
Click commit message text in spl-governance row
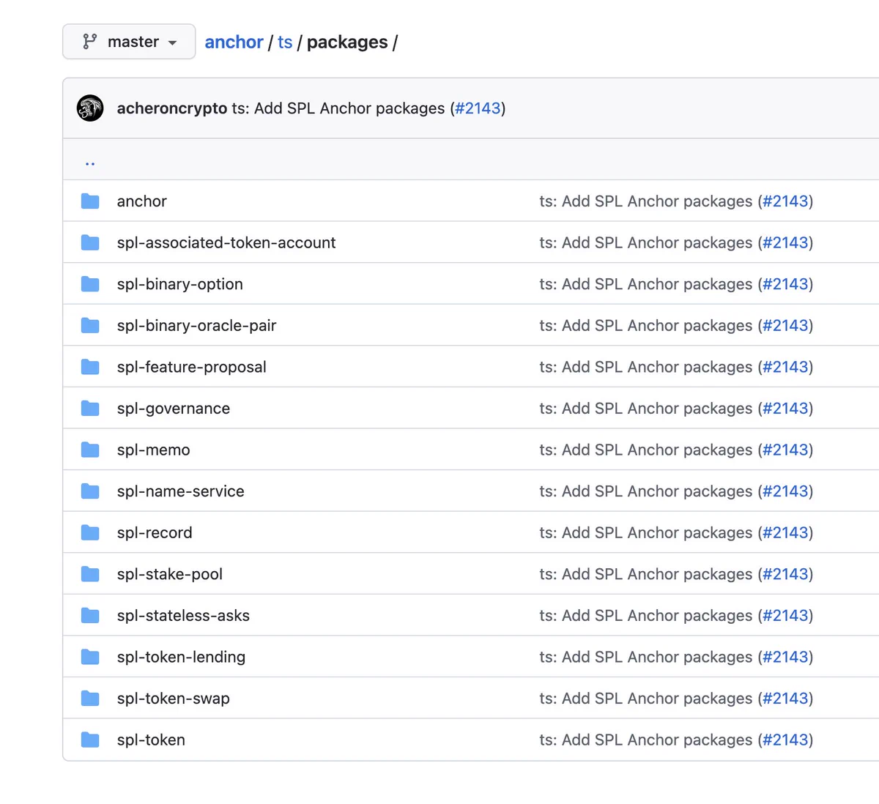(x=646, y=409)
